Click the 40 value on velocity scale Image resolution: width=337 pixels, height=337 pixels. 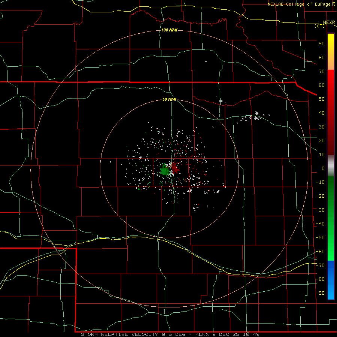click(x=322, y=113)
